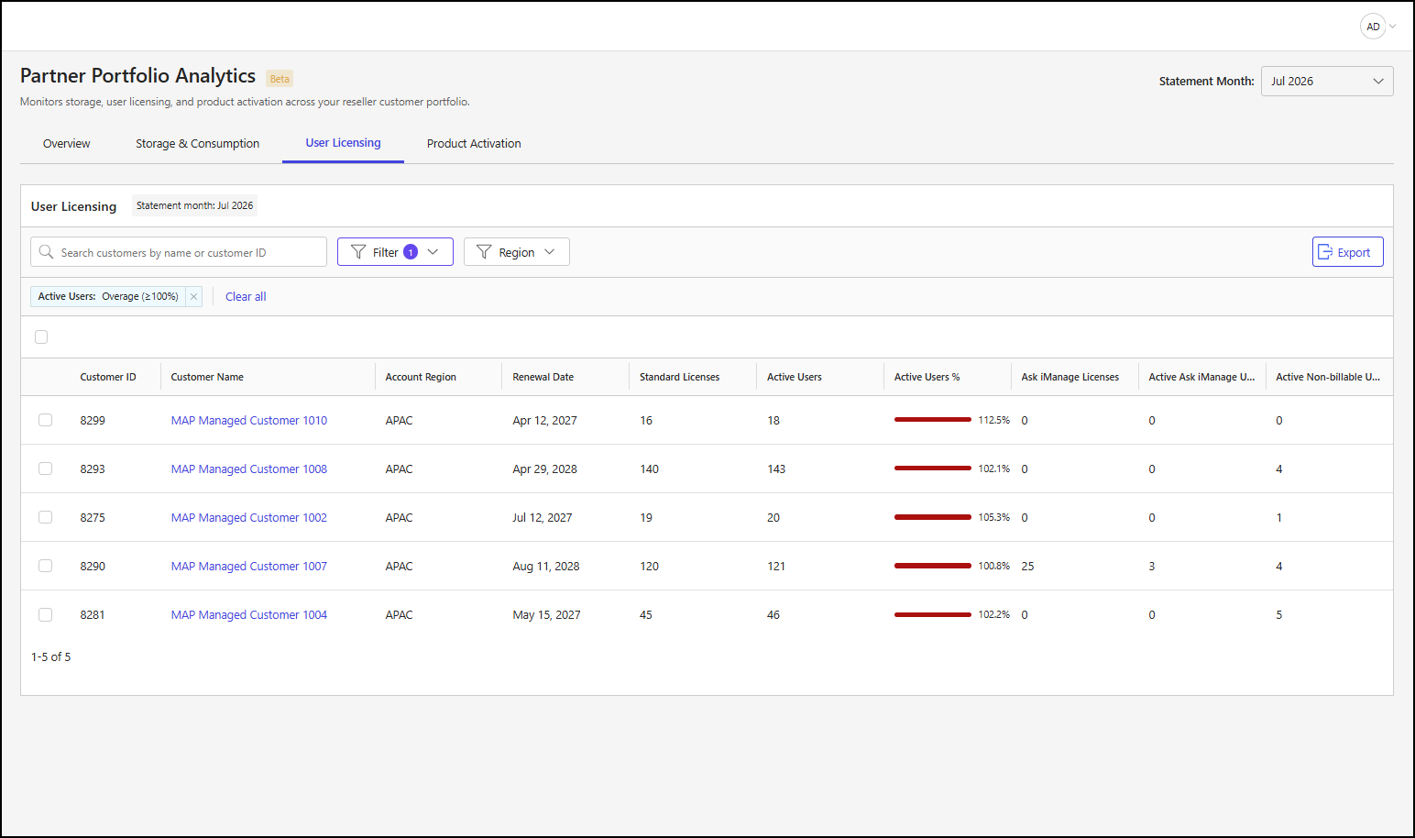Click the Active Users column header
Screen dimensions: 1415x838
(795, 377)
